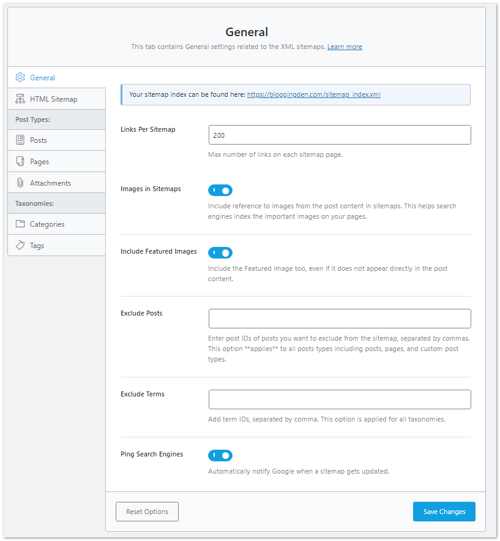The image size is (500, 541).
Task: Disable the Ping Search Engines switch
Action: coord(220,455)
